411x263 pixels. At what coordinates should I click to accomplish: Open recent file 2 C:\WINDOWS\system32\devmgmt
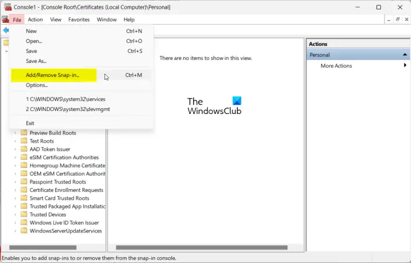coord(81,109)
